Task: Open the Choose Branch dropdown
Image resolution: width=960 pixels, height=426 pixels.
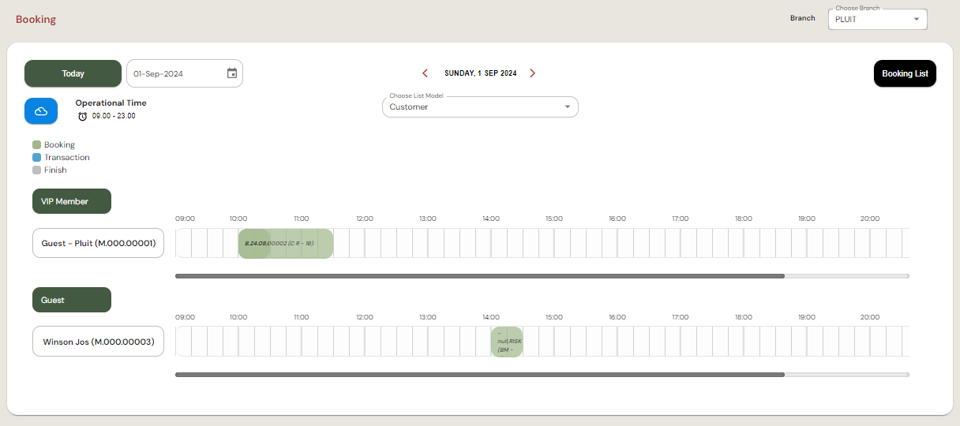Action: (x=877, y=20)
